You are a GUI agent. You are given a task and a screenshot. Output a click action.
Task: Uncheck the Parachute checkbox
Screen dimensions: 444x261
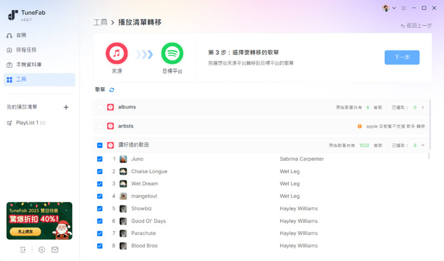pyautogui.click(x=100, y=233)
